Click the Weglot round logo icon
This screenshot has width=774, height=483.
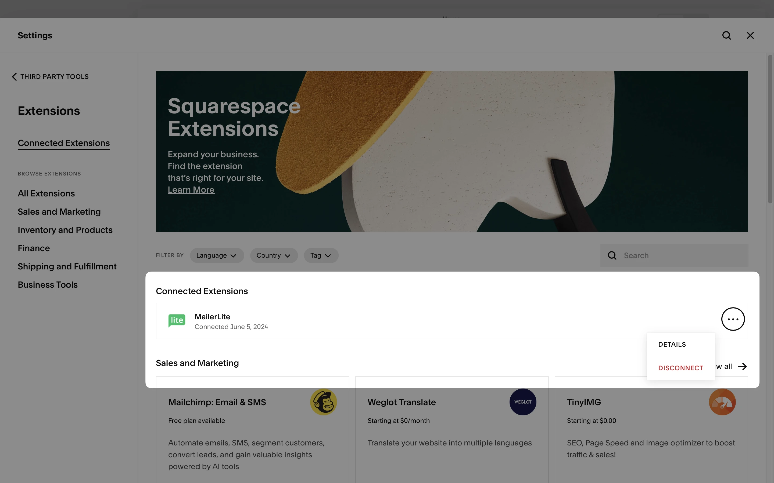[523, 402]
